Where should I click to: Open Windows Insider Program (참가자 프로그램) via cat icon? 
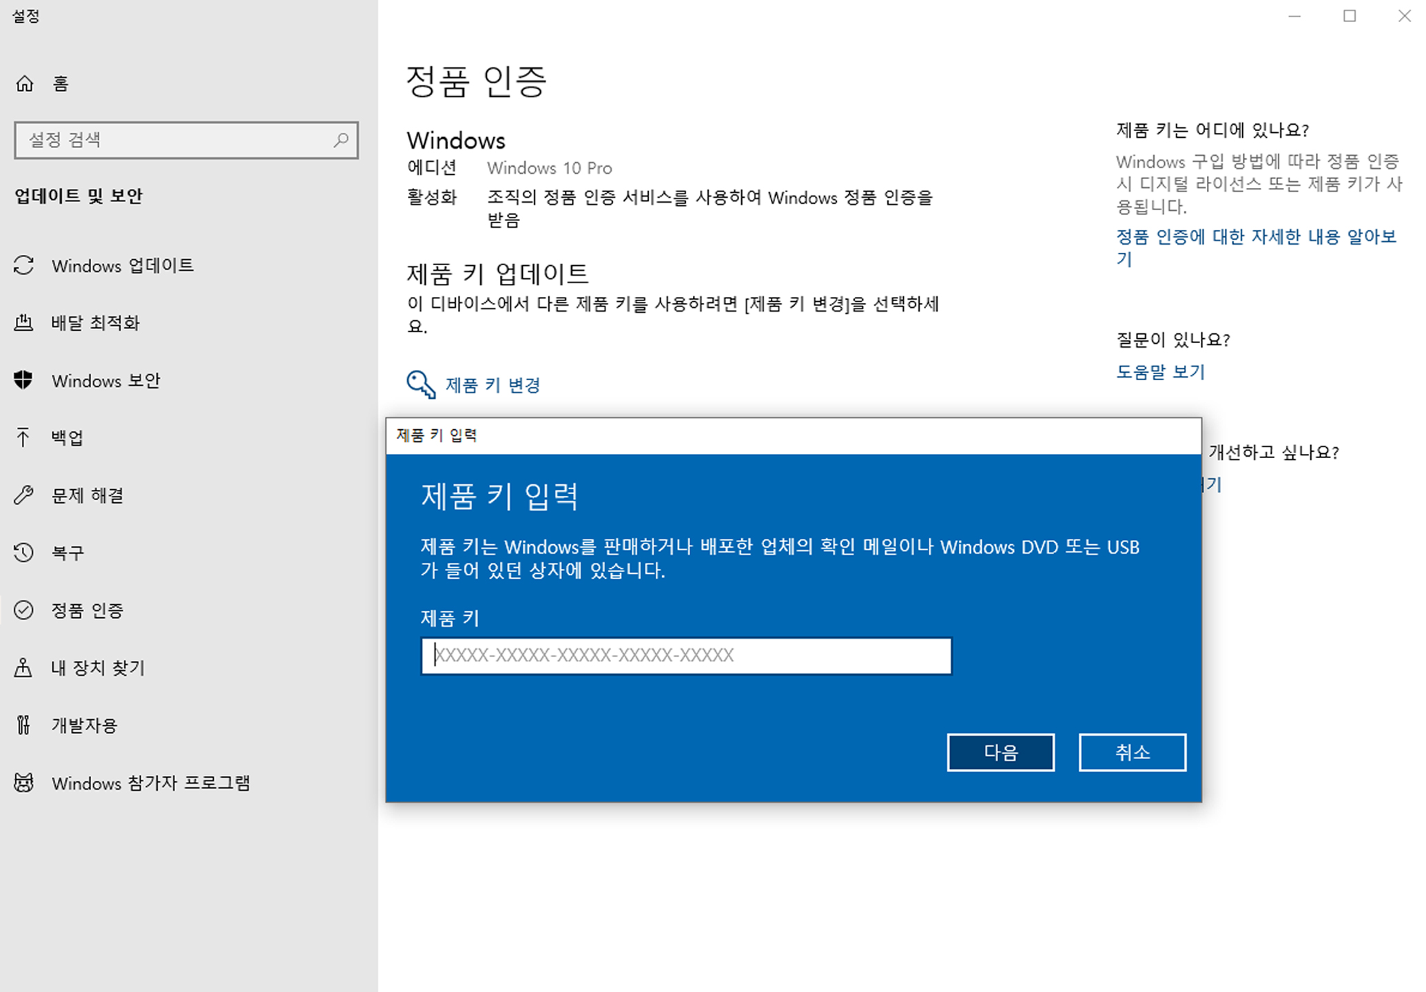point(23,783)
